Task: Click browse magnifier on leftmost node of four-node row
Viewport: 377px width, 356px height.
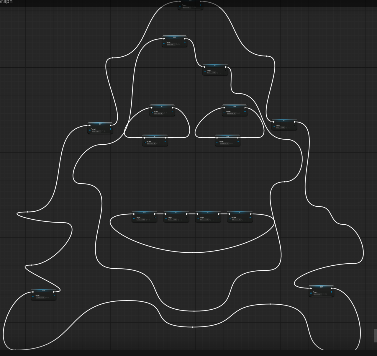Action: (149, 220)
